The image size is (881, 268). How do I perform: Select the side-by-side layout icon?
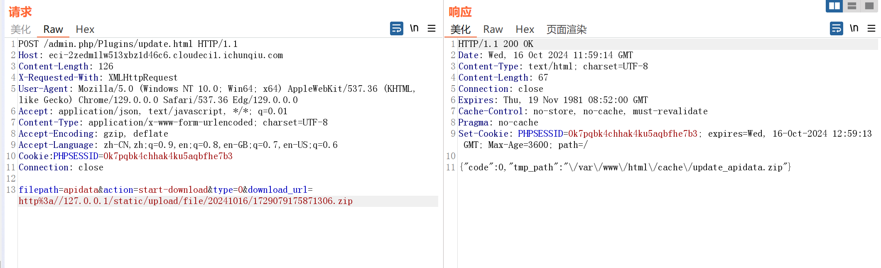click(834, 6)
